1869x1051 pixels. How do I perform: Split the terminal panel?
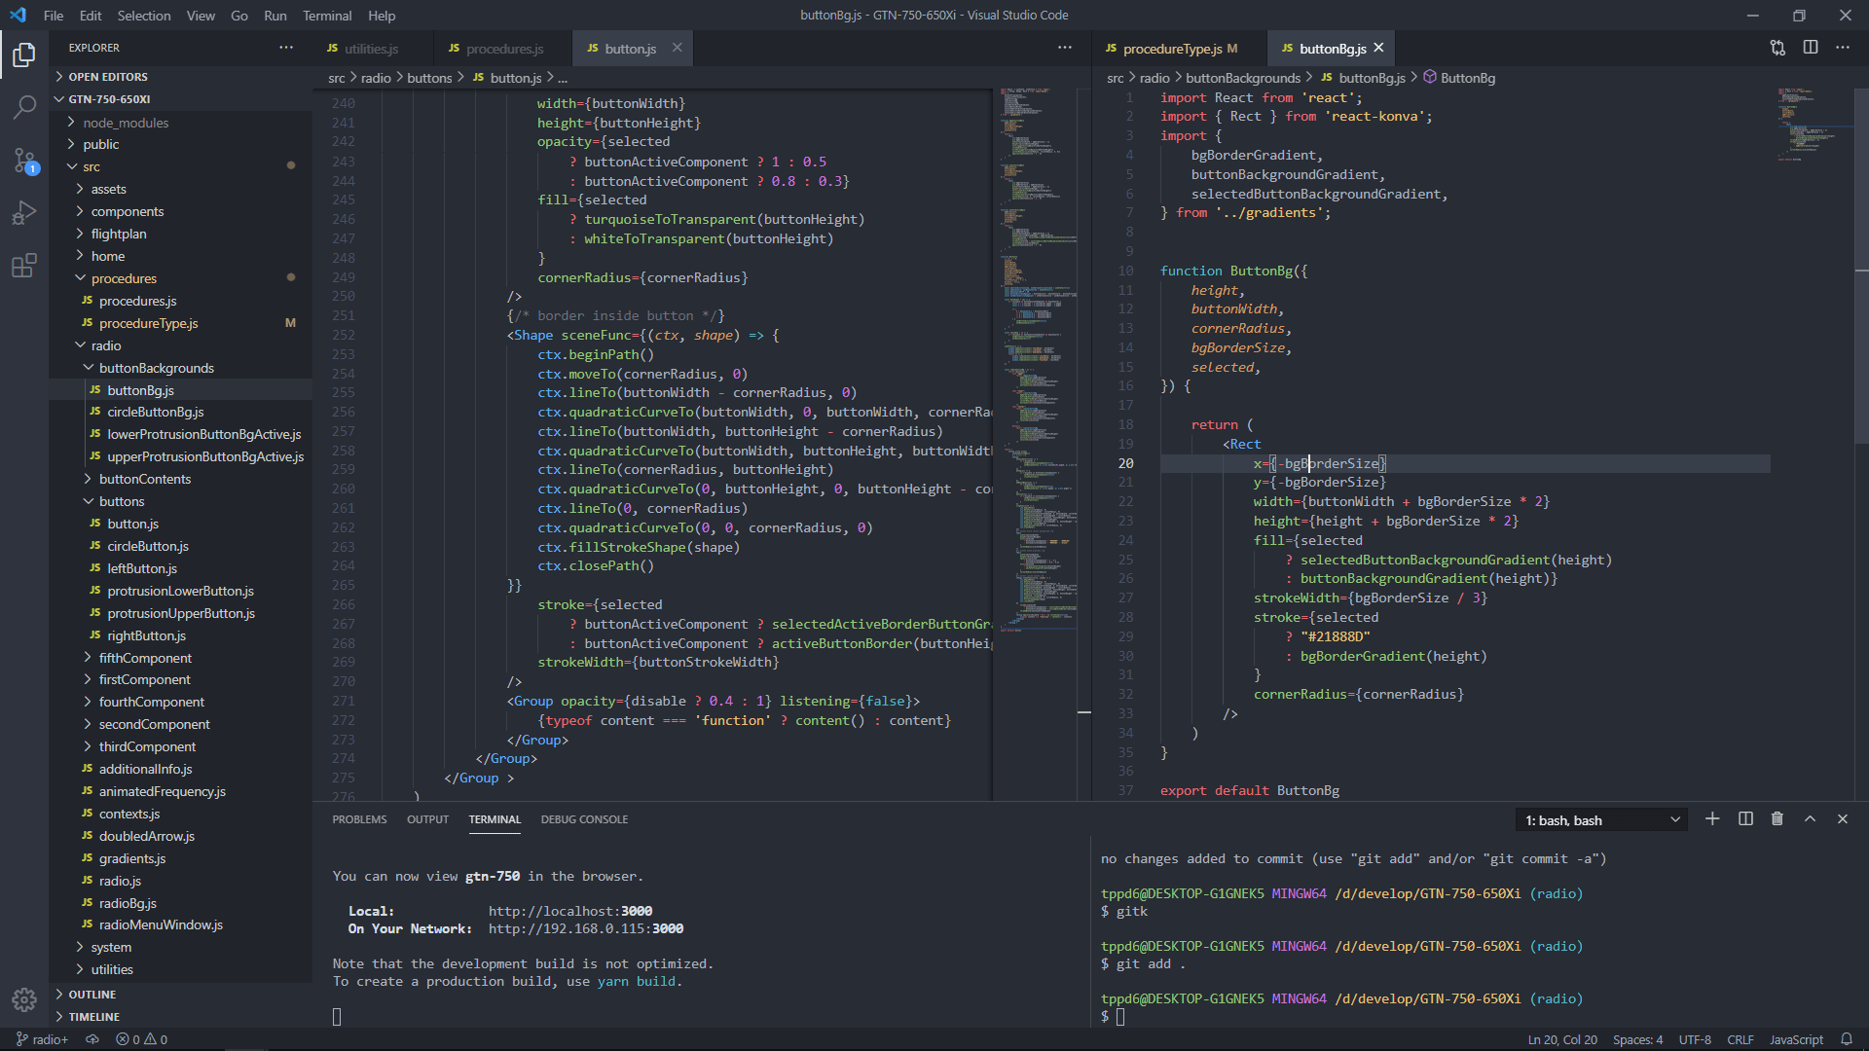tap(1745, 819)
